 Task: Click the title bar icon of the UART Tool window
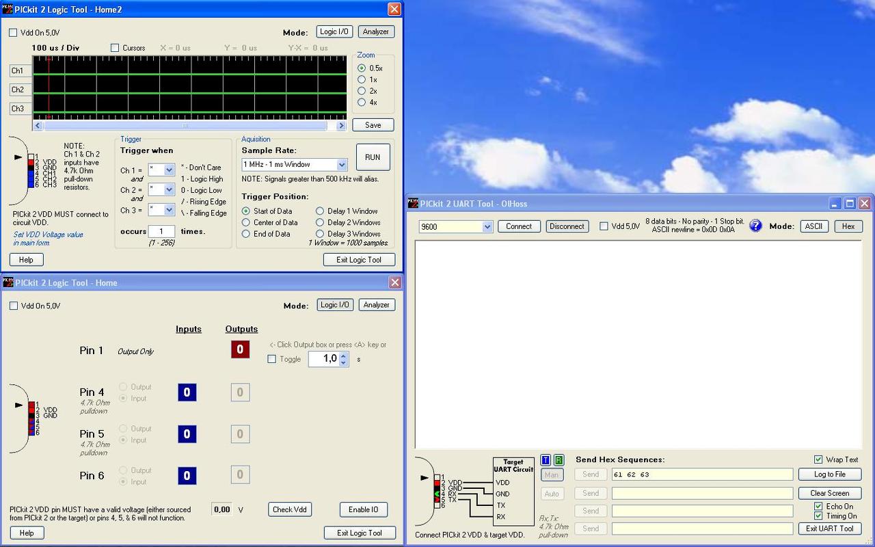(413, 203)
